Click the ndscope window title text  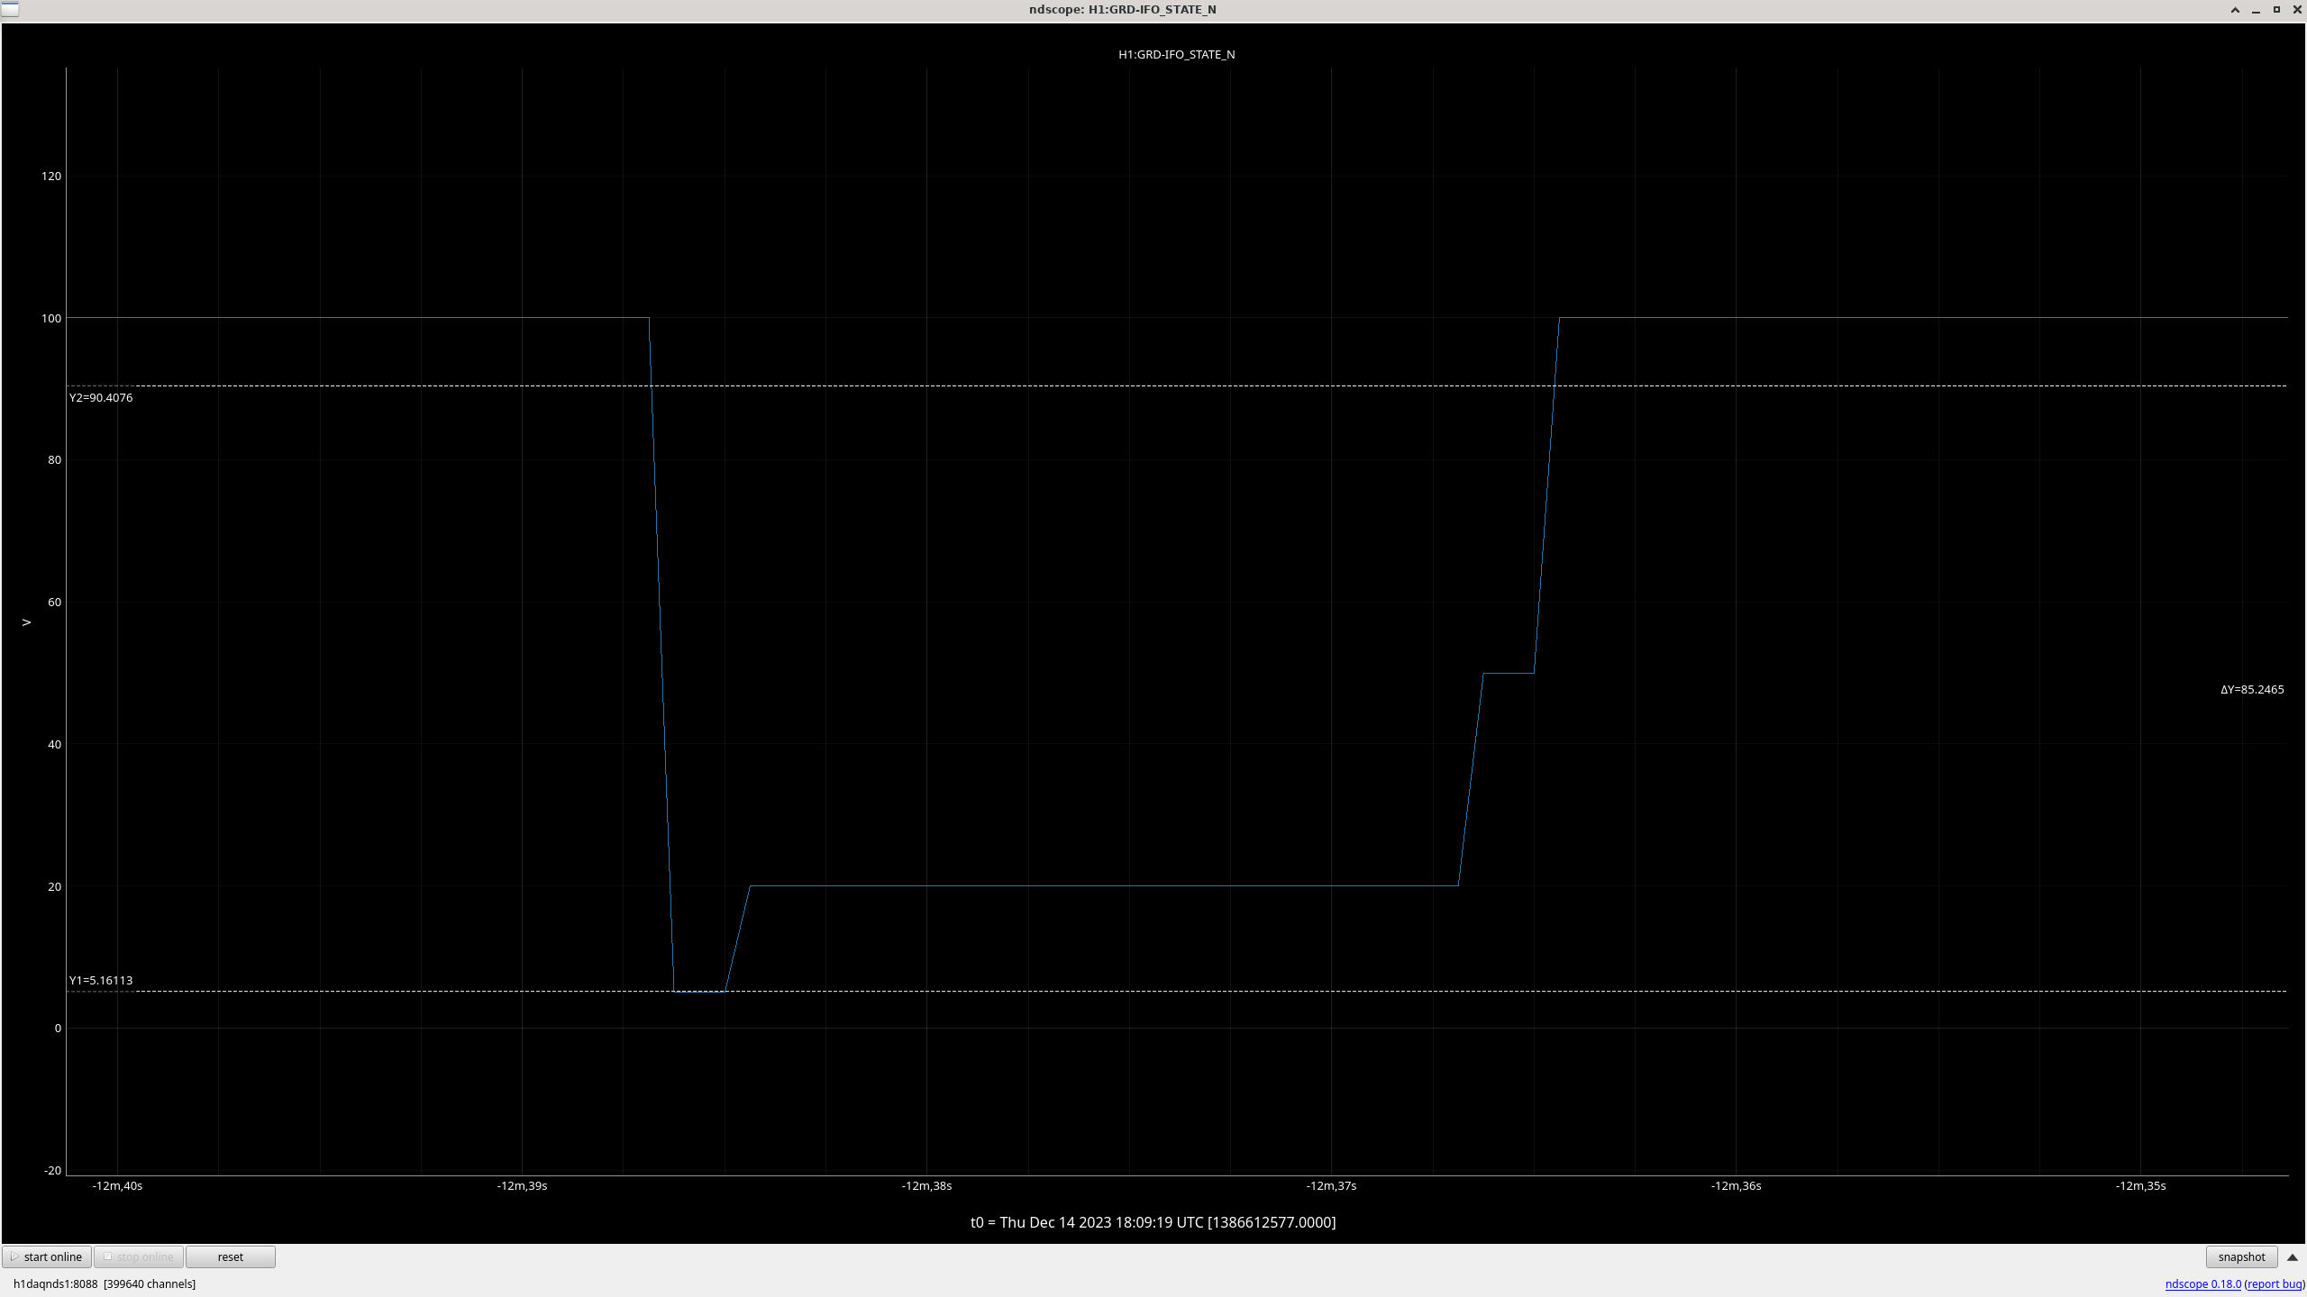click(1122, 9)
